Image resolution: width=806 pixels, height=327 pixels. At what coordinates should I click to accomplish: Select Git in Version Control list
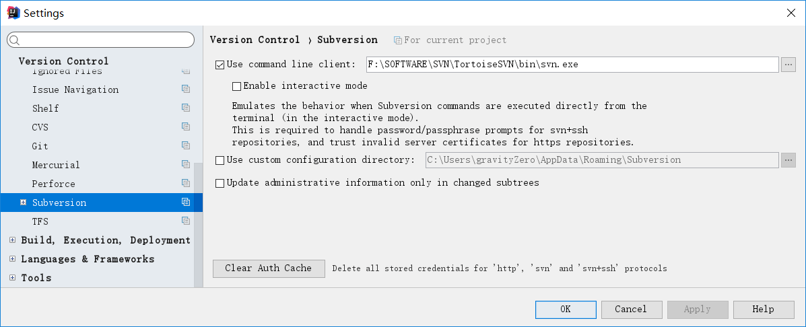pos(40,146)
